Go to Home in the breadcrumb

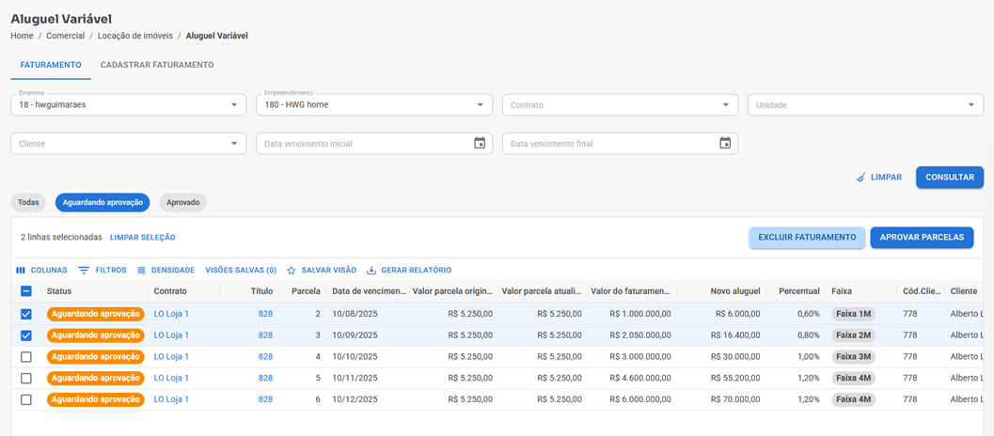[x=22, y=36]
